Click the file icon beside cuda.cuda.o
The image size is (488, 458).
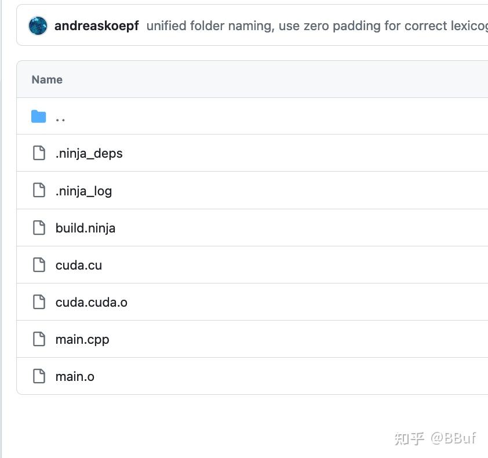[x=39, y=301]
